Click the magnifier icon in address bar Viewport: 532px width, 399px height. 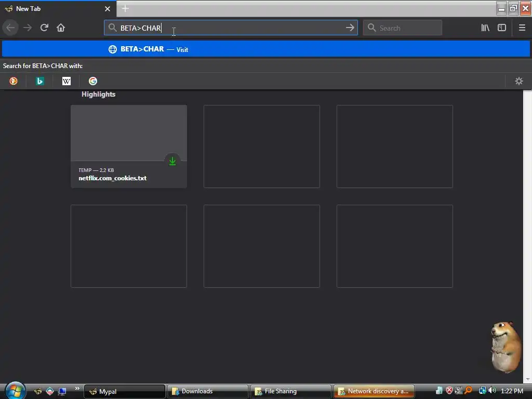pos(112,28)
